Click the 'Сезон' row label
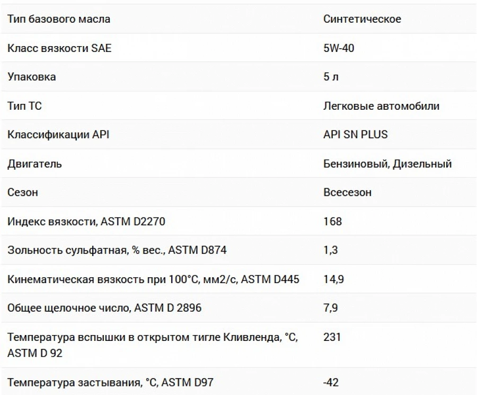 [x=22, y=192]
